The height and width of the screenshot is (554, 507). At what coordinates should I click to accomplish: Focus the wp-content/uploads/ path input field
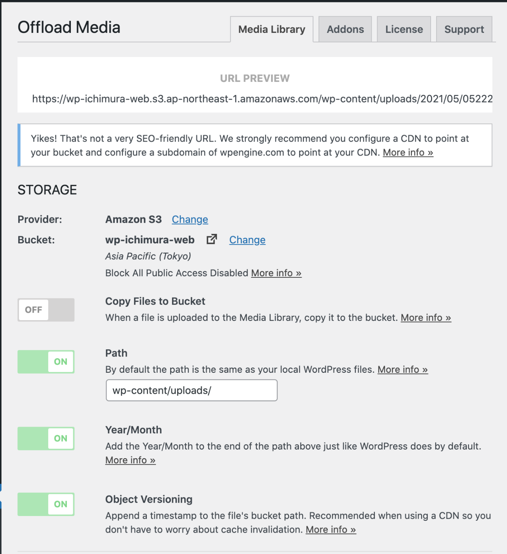coord(192,391)
